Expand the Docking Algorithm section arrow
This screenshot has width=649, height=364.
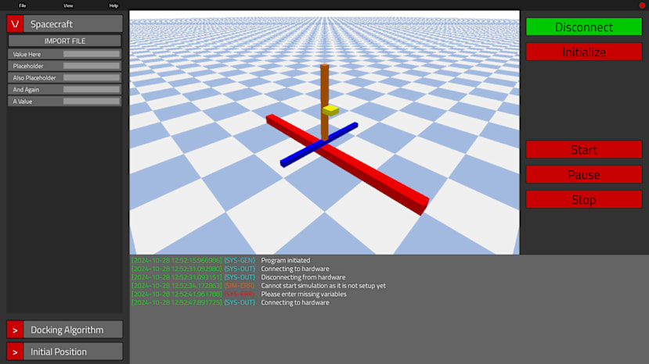(15, 330)
